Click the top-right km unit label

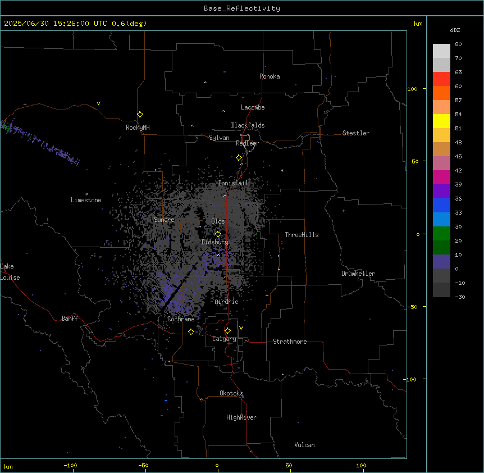[x=418, y=24]
